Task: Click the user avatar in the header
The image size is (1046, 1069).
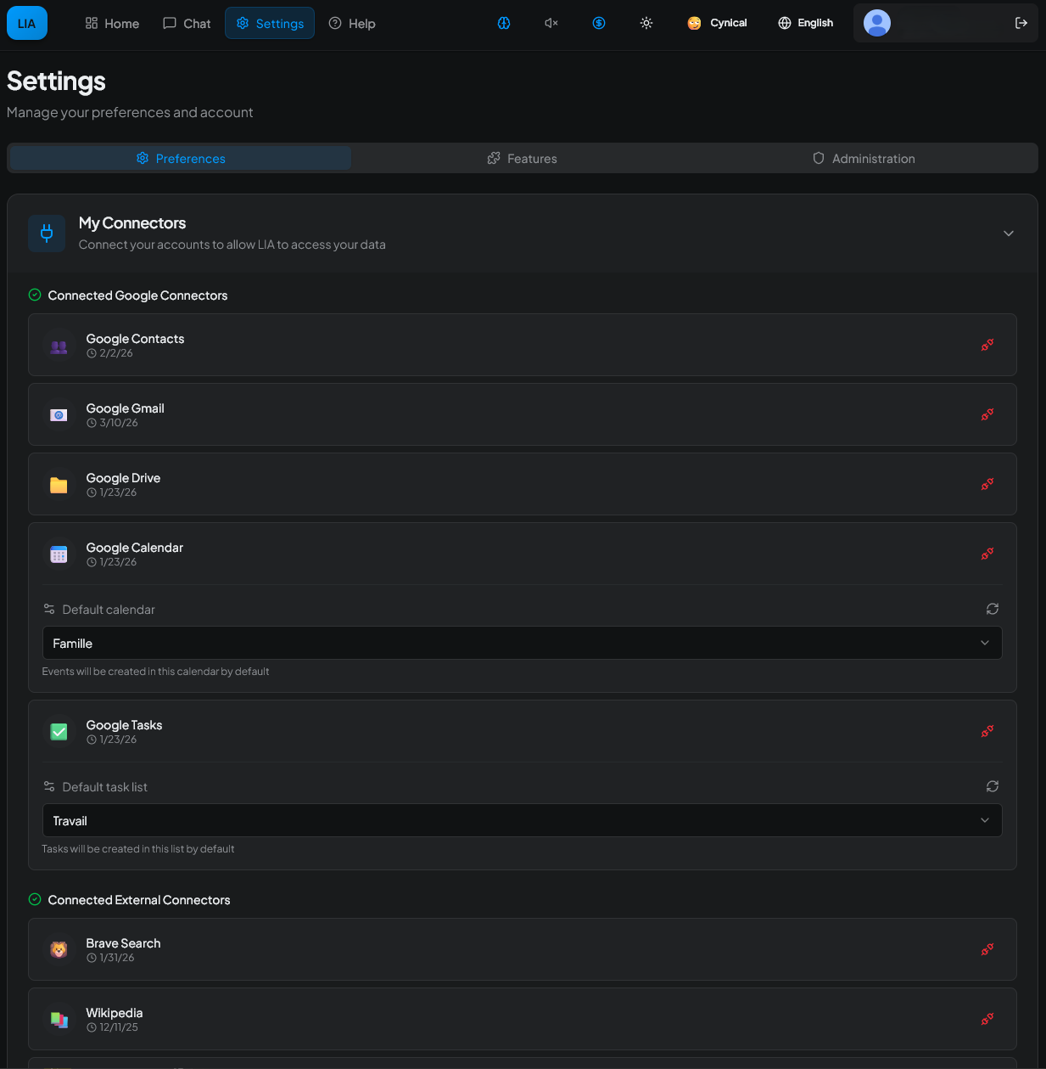Action: point(877,23)
